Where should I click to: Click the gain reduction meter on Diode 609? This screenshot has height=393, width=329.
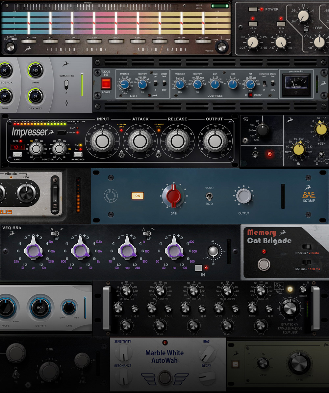click(296, 84)
